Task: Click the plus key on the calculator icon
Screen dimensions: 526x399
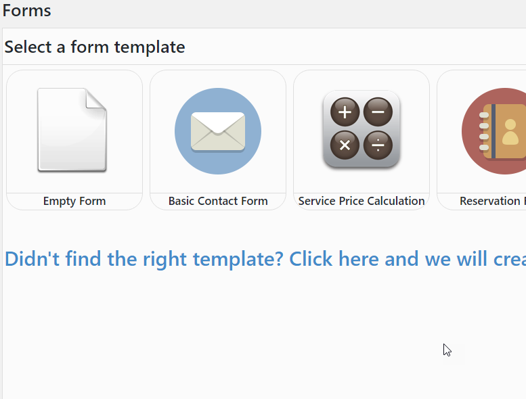Action: click(x=345, y=112)
